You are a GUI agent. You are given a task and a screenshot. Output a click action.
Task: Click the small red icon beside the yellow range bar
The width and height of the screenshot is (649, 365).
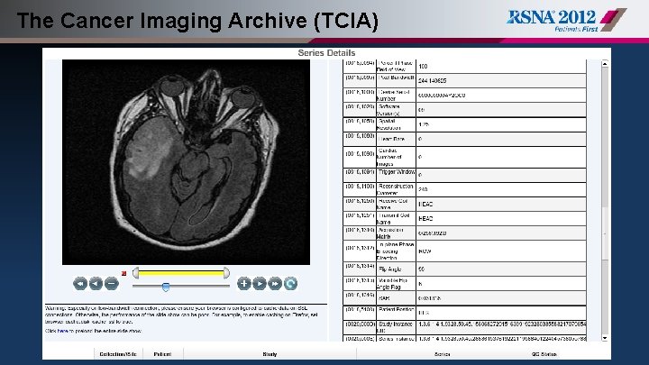(123, 273)
